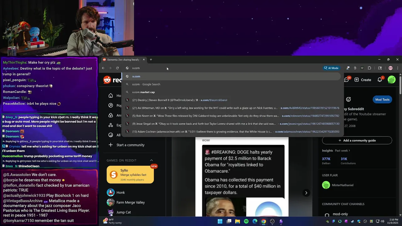Open the Chrome profile avatar

coord(390,68)
